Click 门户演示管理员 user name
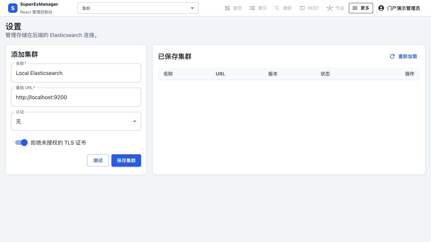Image resolution: width=431 pixels, height=242 pixels. [x=403, y=8]
